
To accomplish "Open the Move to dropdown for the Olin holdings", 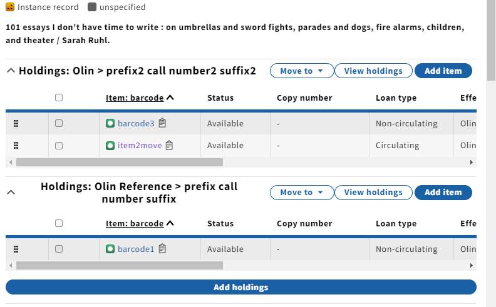I will 302,71.
